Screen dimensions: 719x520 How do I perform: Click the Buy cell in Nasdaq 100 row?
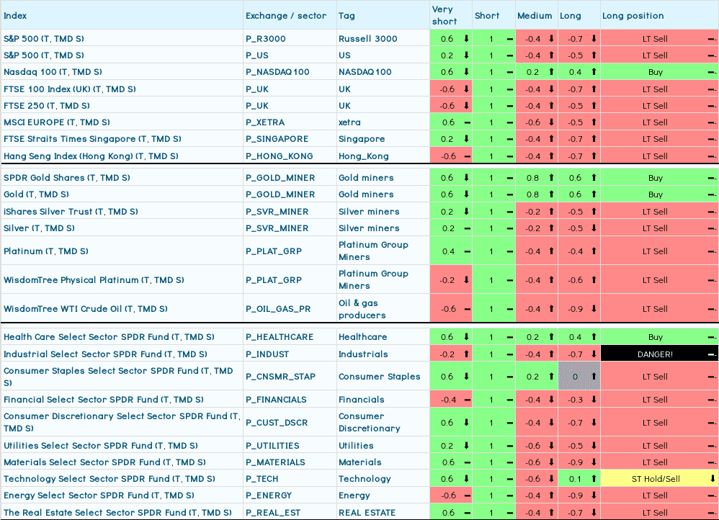659,72
